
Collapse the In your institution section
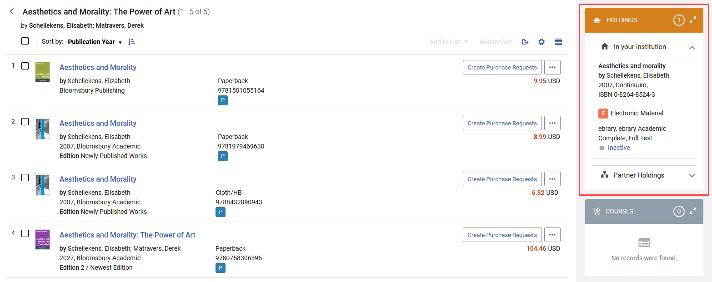pos(692,47)
